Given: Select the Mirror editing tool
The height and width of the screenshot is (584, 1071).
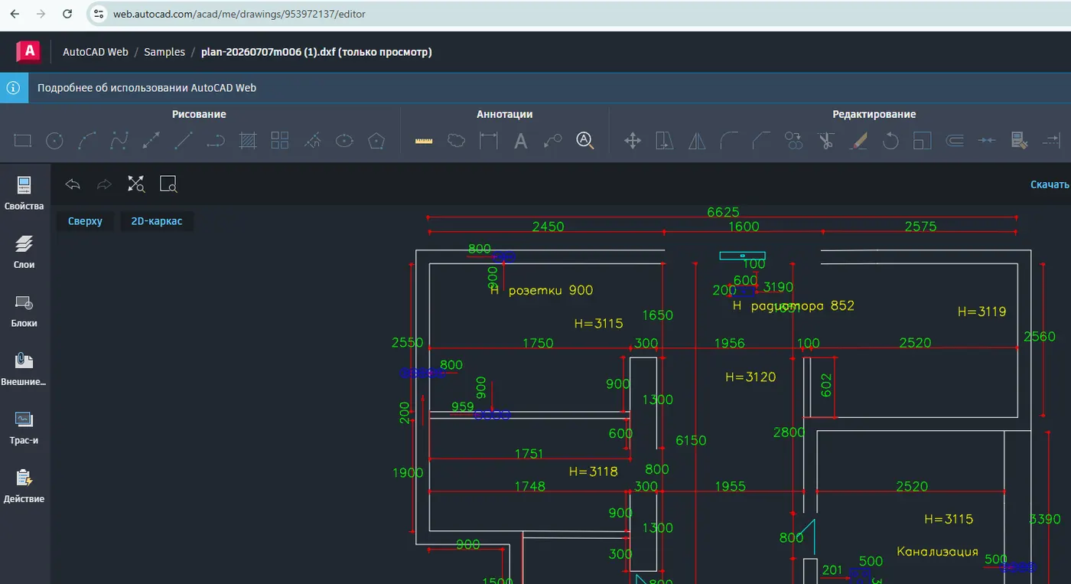Looking at the screenshot, I should click(x=697, y=140).
